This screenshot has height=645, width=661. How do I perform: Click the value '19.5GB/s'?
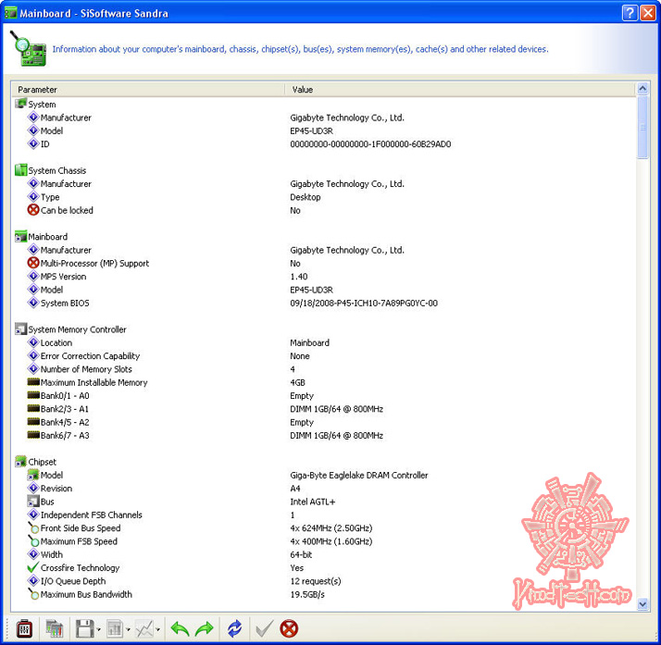coord(307,594)
